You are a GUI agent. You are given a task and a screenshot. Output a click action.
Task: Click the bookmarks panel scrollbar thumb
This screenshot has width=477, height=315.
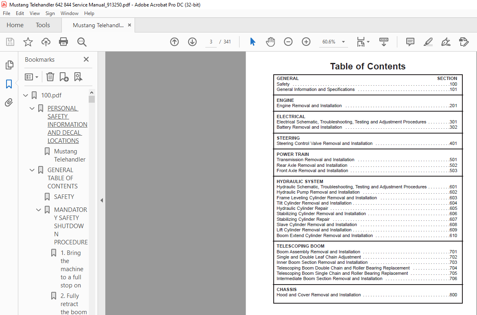91,99
